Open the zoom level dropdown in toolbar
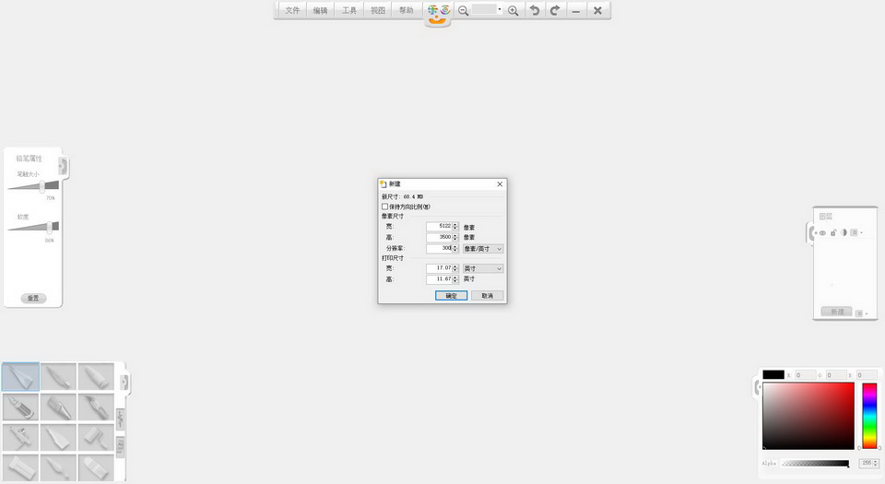The height and width of the screenshot is (484, 885). (500, 10)
